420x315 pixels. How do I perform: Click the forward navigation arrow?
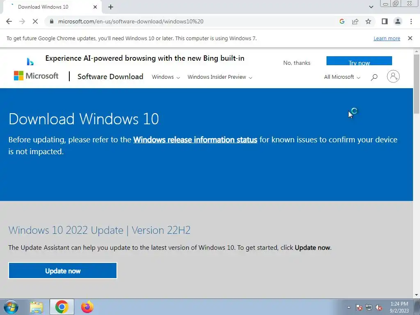coord(22,21)
